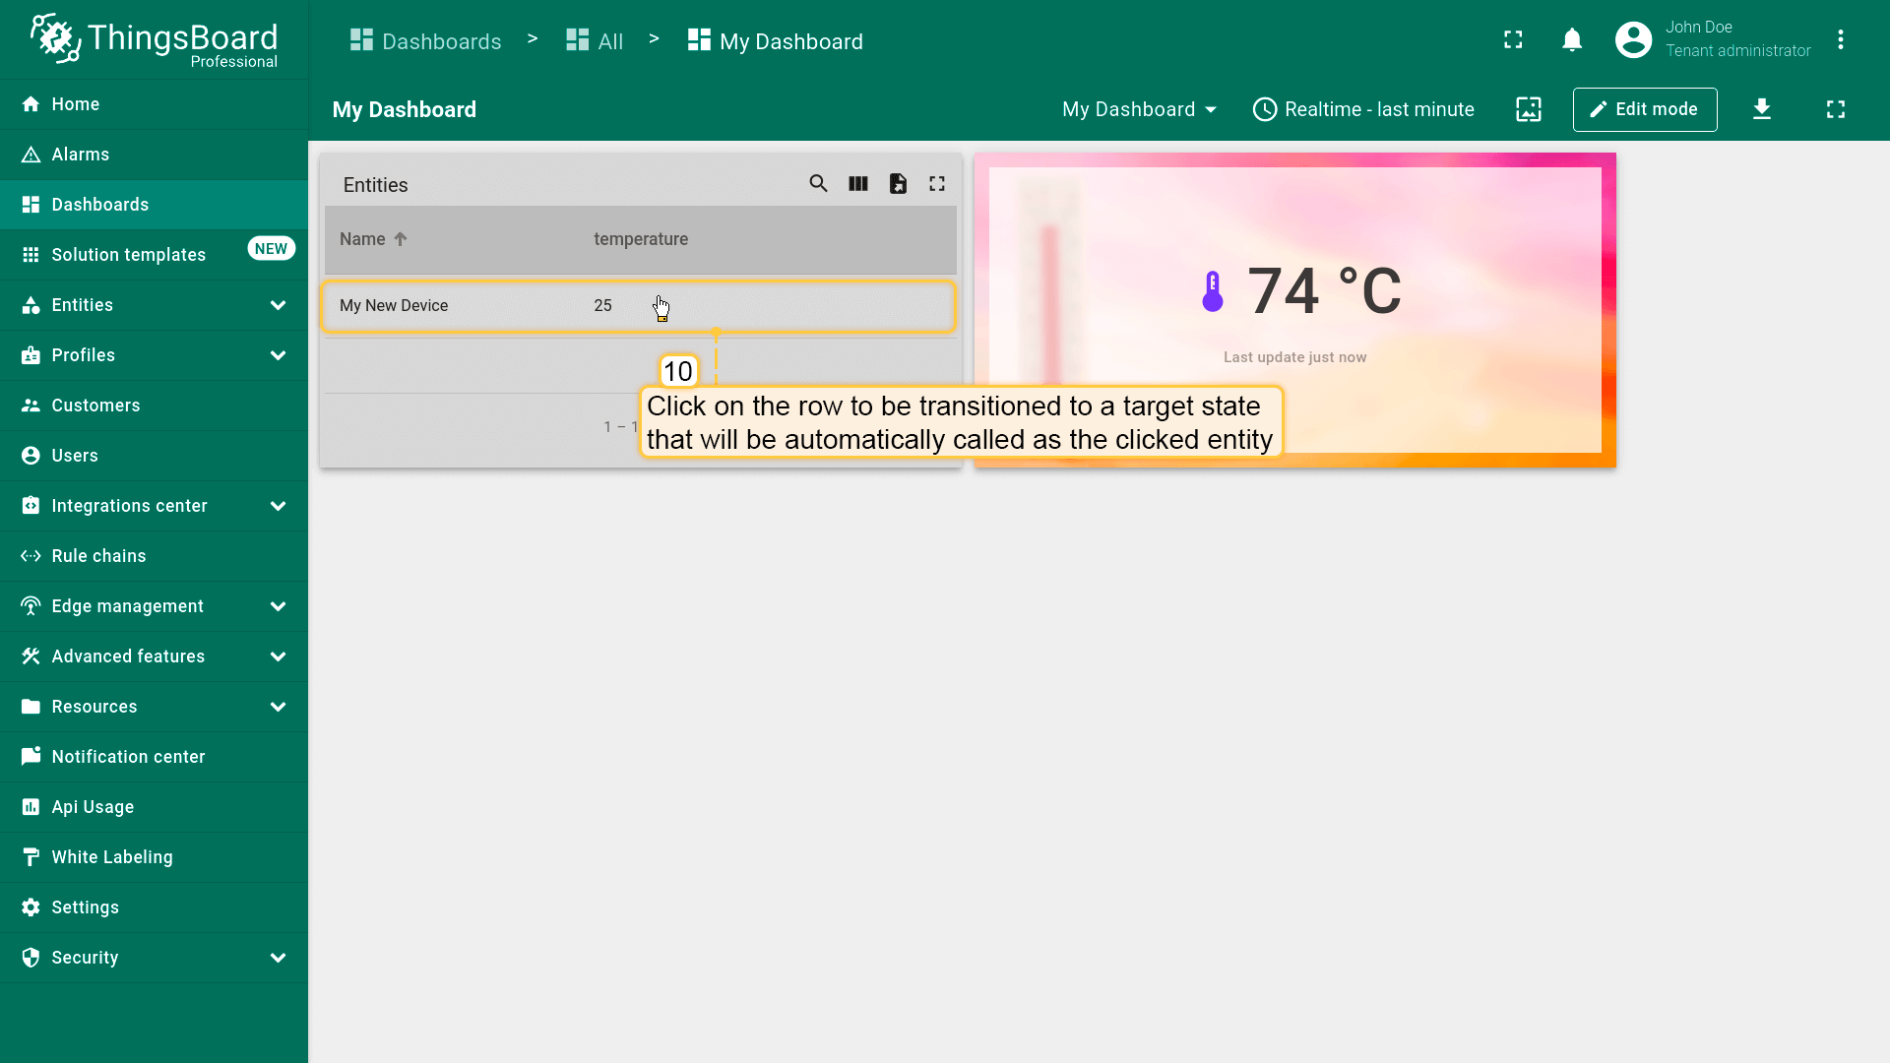Open the notifications bell
Viewport: 1890px width, 1063px height.
[x=1572, y=40]
